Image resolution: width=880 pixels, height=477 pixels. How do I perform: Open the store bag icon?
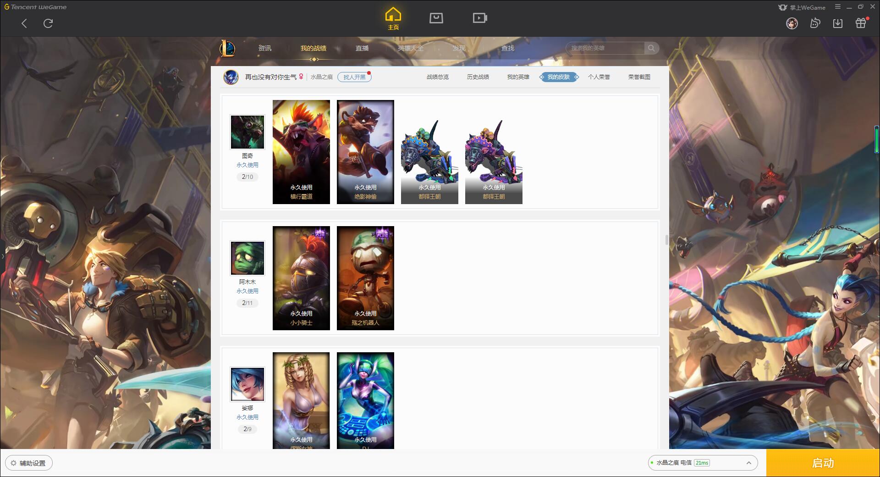pyautogui.click(x=436, y=18)
